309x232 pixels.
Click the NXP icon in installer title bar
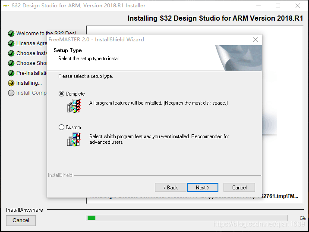6,6
